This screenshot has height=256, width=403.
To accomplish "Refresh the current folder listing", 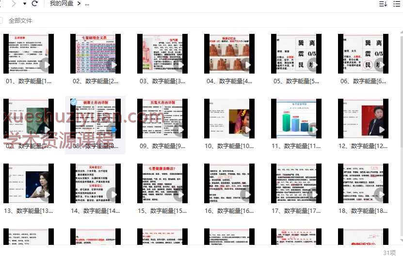I will coord(34,4).
